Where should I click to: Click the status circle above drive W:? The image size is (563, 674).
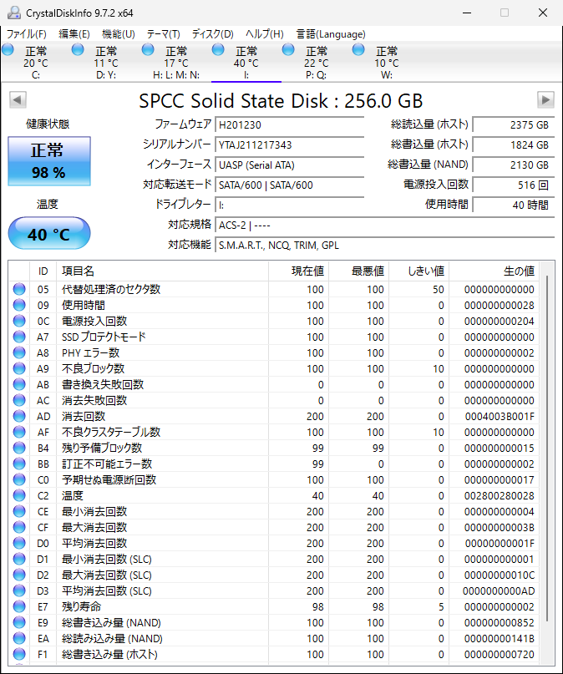(x=359, y=51)
